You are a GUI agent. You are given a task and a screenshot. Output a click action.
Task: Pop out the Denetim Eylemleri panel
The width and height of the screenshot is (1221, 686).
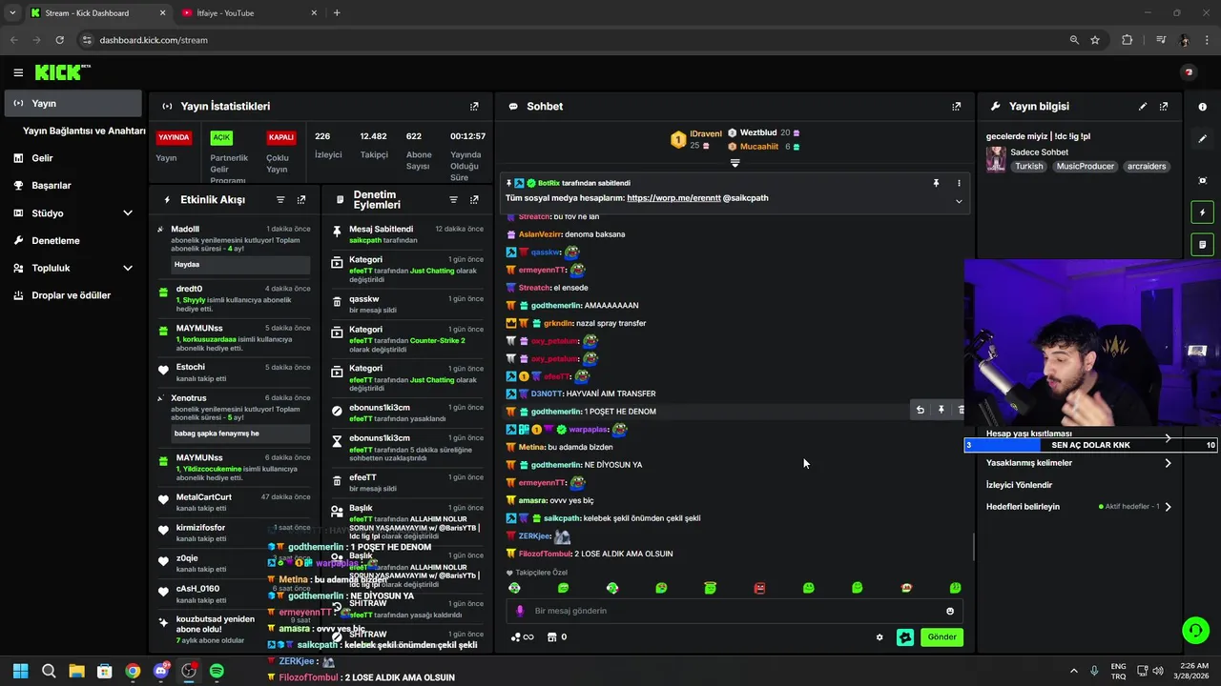click(474, 200)
